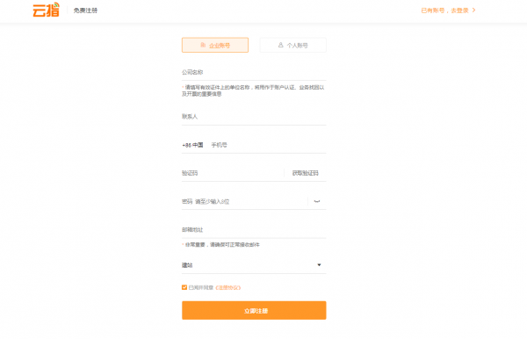Toggle password visibility eye icon
527x339 pixels.
coord(316,201)
